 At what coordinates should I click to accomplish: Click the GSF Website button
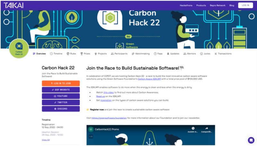coord(61,90)
